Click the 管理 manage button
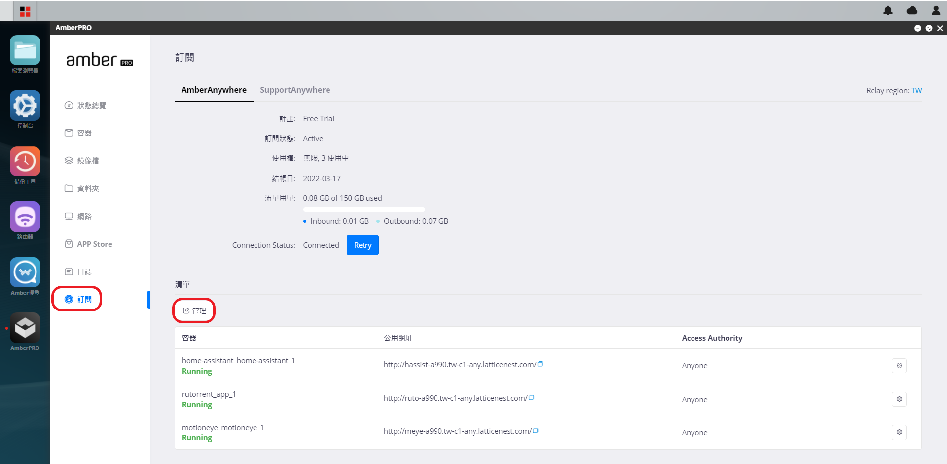 point(194,310)
